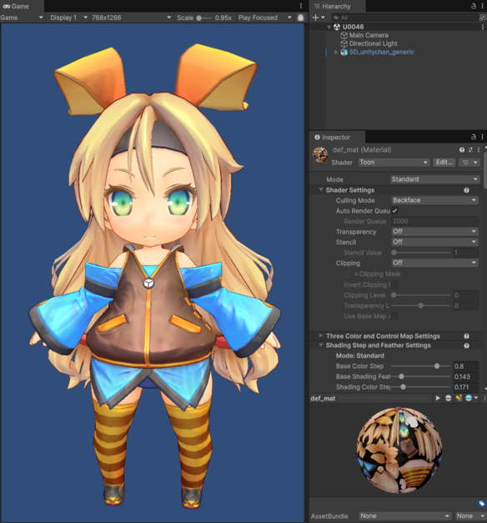Click the U0046 scene Unity icon

(x=337, y=27)
